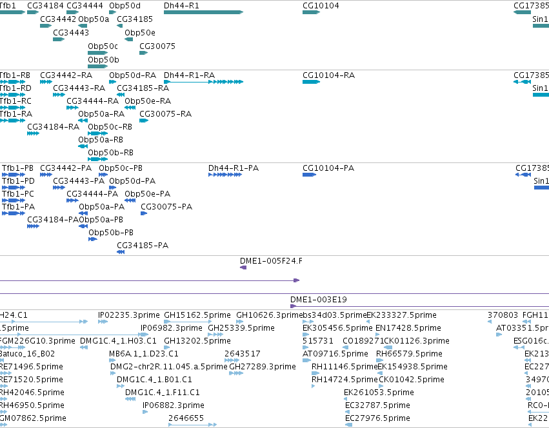Select the Tfb1-RA transcript label
Screen dimensions: 549x428
click(15, 115)
